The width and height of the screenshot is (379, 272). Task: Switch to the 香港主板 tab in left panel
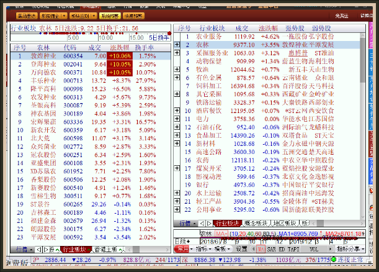106,249
